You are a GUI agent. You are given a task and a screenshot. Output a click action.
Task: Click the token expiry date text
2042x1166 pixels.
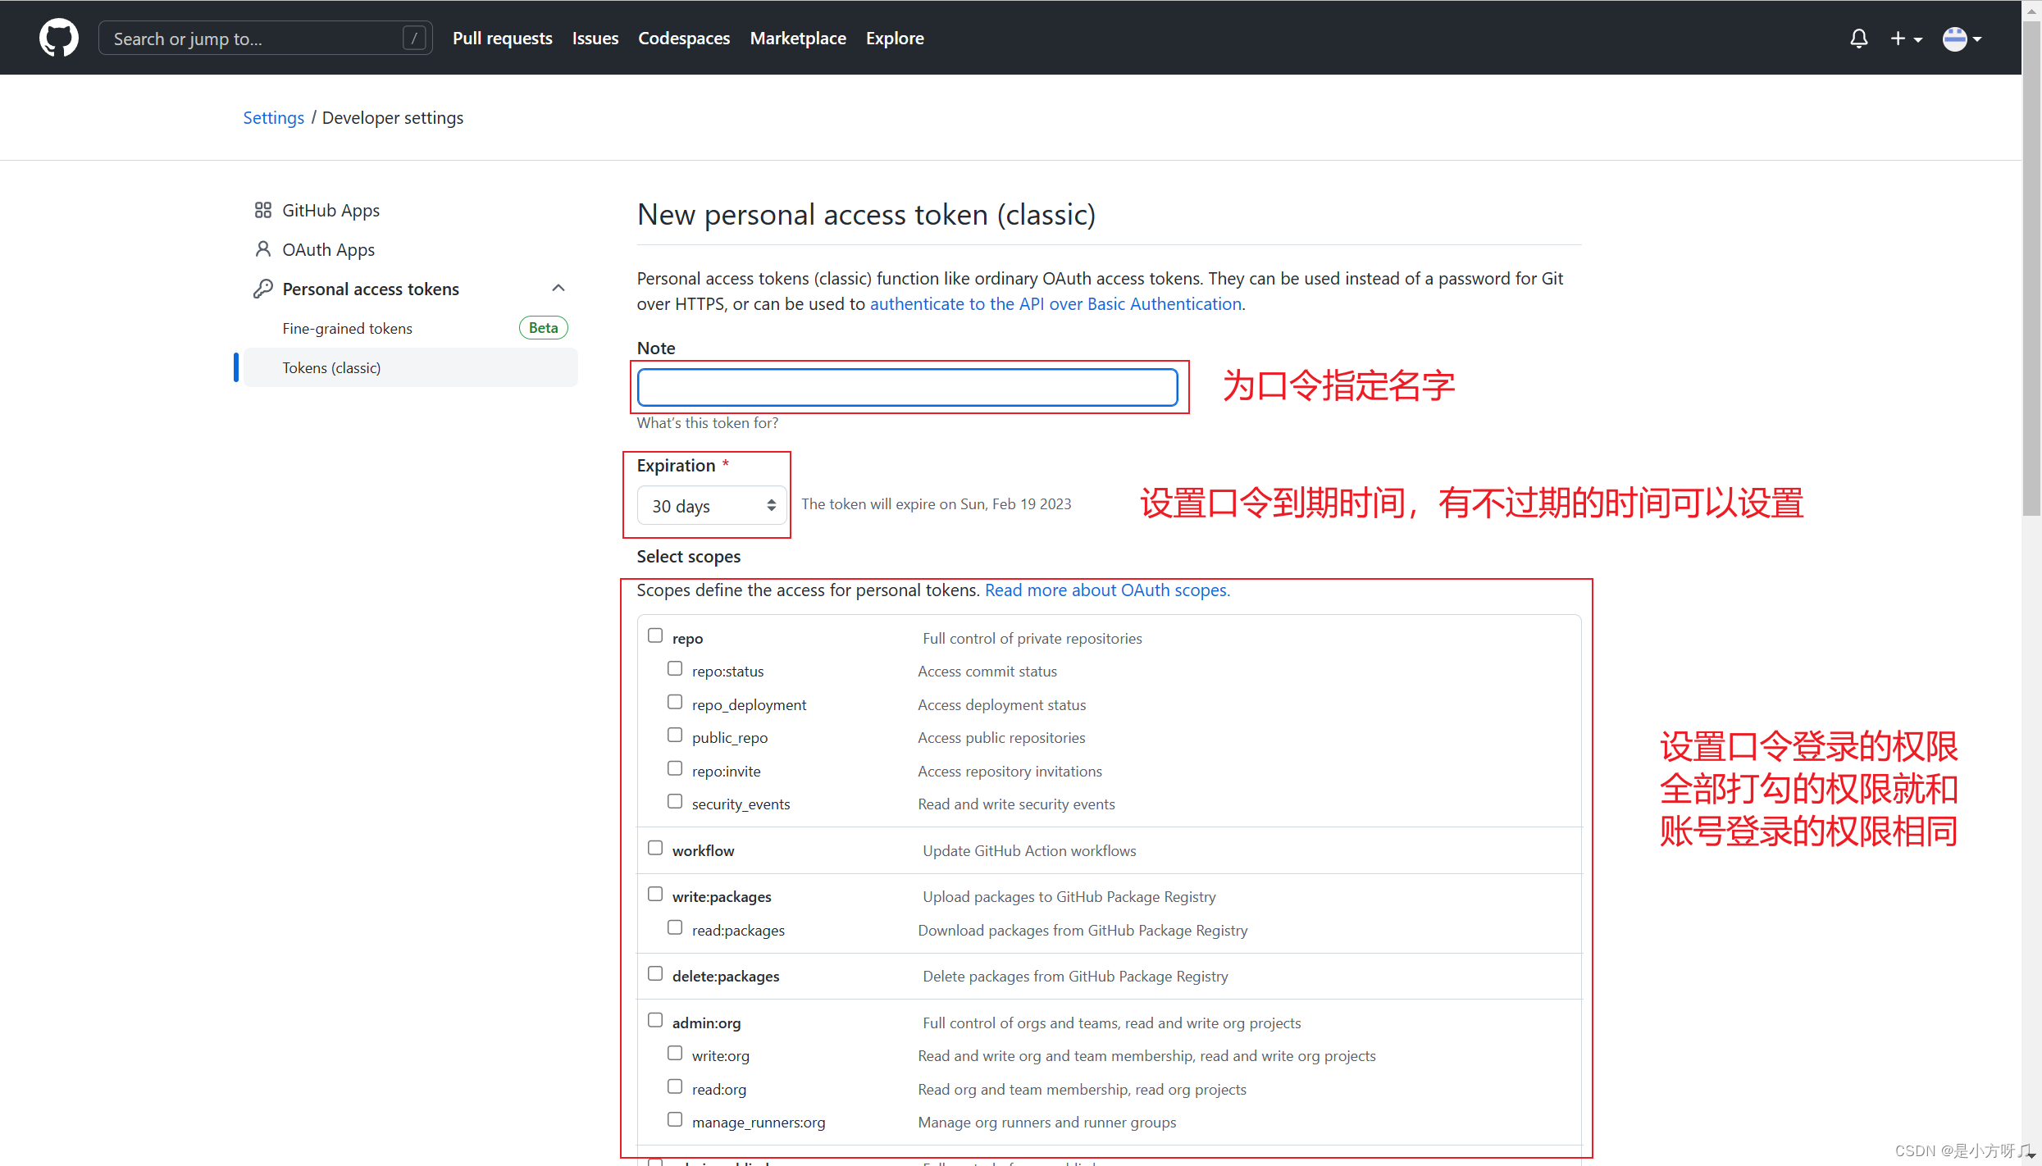(937, 503)
